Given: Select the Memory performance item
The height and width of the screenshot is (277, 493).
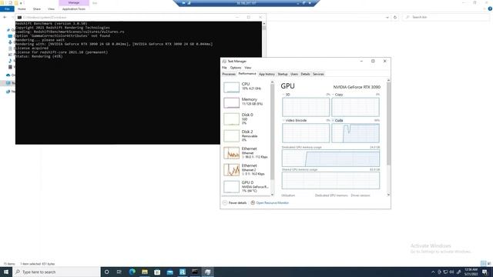Looking at the screenshot, I should pos(246,102).
